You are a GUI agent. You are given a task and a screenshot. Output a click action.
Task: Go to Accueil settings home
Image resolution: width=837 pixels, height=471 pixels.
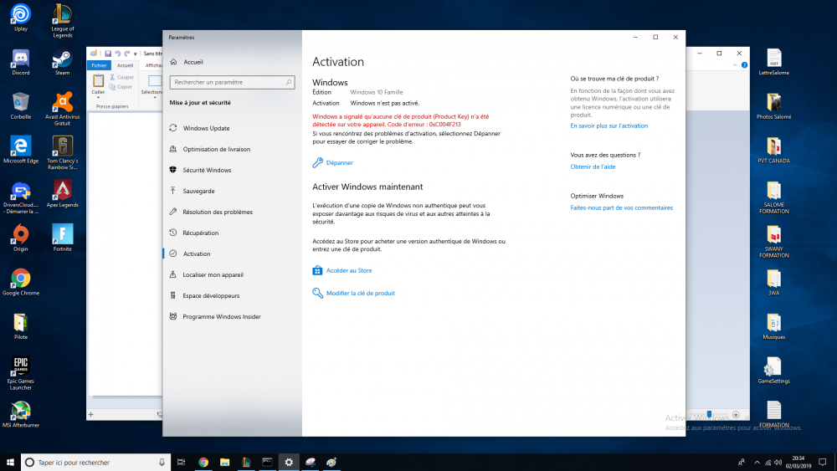tap(193, 62)
